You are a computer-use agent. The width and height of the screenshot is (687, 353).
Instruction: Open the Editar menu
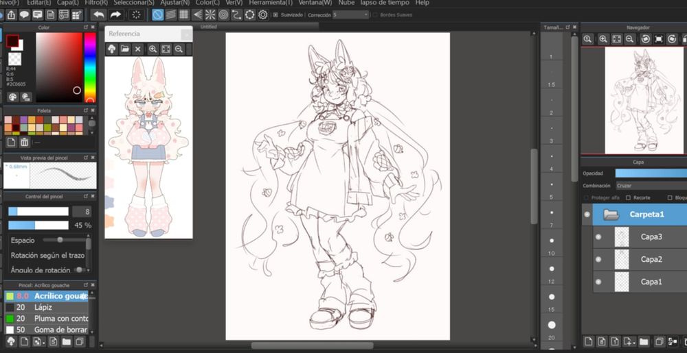point(38,3)
